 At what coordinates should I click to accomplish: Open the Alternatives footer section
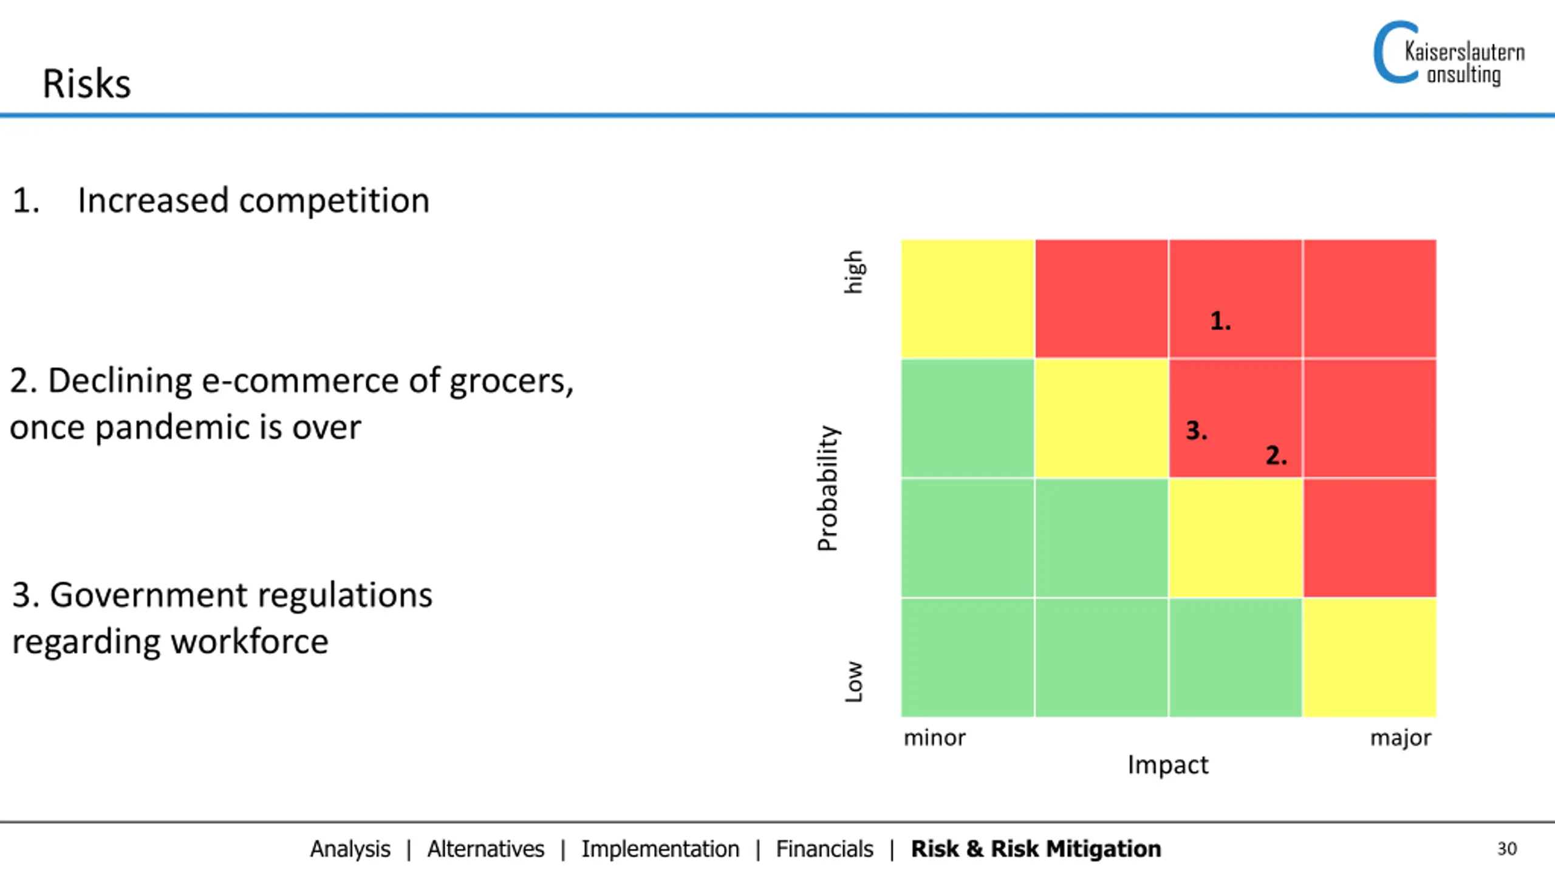[485, 849]
